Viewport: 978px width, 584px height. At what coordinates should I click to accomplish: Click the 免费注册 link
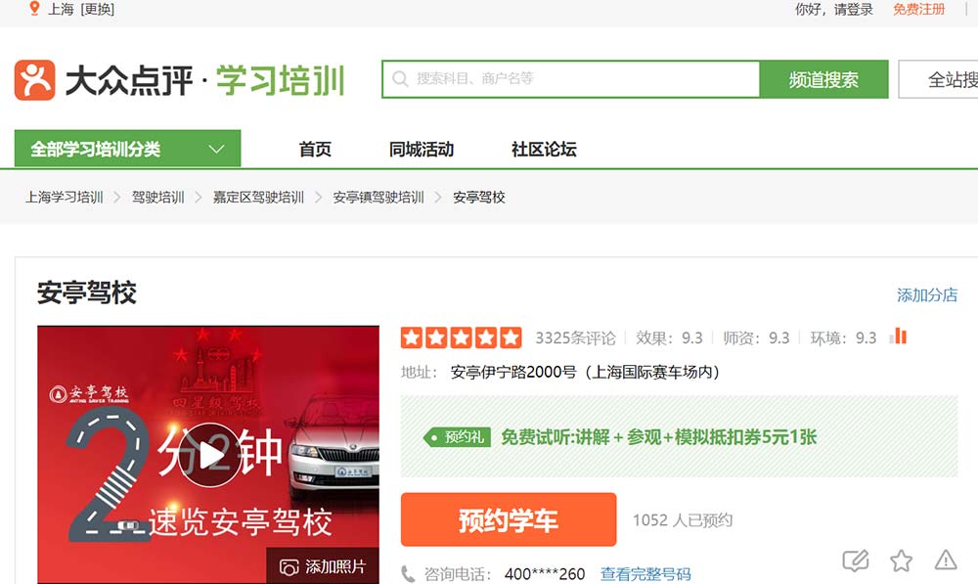tap(918, 10)
